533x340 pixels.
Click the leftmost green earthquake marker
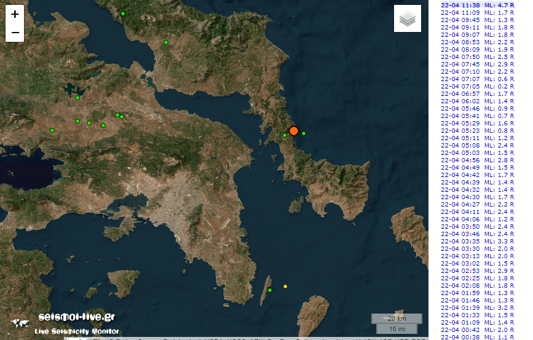coord(52,130)
